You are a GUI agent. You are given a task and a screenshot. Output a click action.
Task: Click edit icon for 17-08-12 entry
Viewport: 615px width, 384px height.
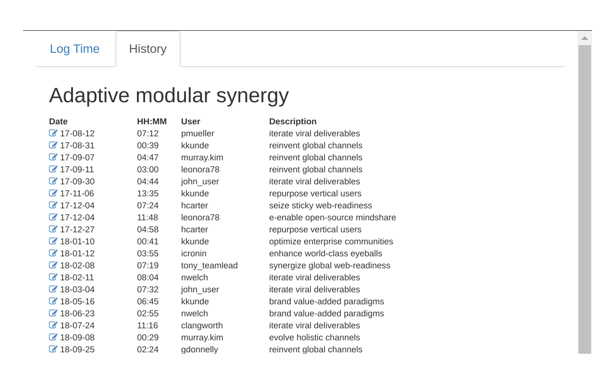tap(53, 133)
